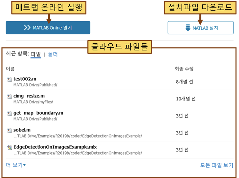
Task: Click the double chevron icon on MATLAB Online 열기
Action: [x=27, y=28]
